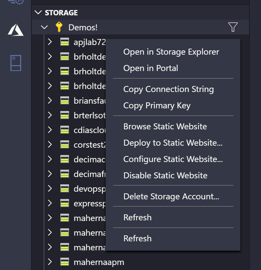This screenshot has width=261, height=270.
Task: Click Refresh at the bottom of the menu
Action: coord(137,239)
